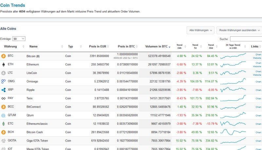The width and height of the screenshot is (262, 150).
Task: Sort by Trend 30d arrows
Action: [x=216, y=47]
